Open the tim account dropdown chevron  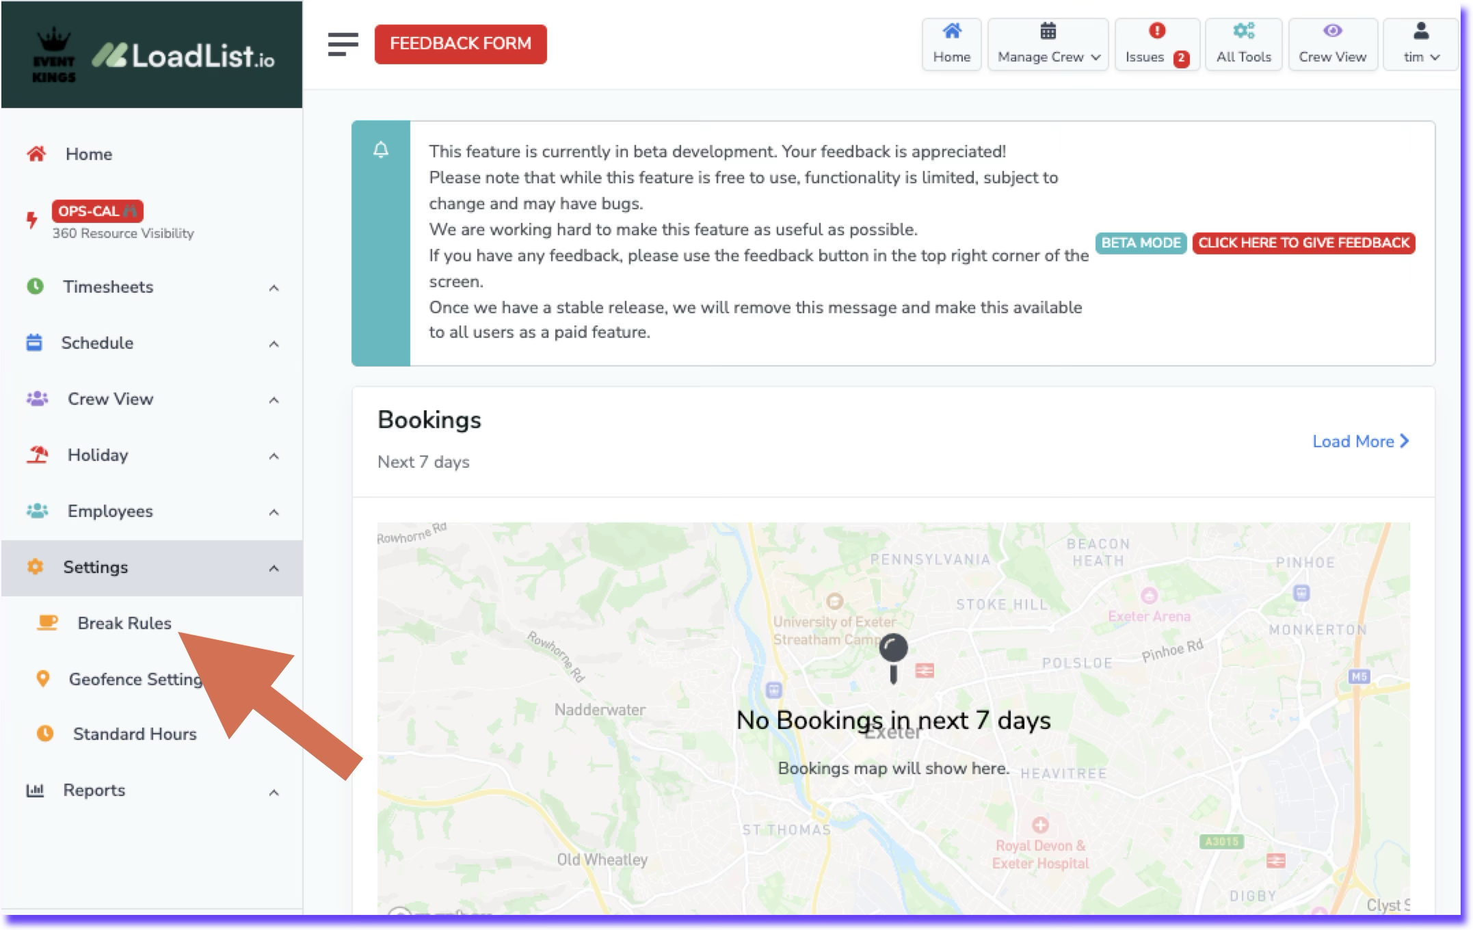tap(1435, 57)
